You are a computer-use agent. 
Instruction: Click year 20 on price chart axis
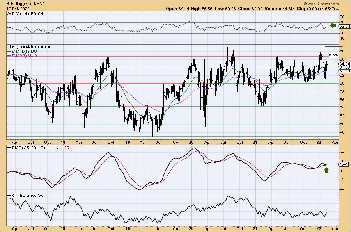[191, 142]
